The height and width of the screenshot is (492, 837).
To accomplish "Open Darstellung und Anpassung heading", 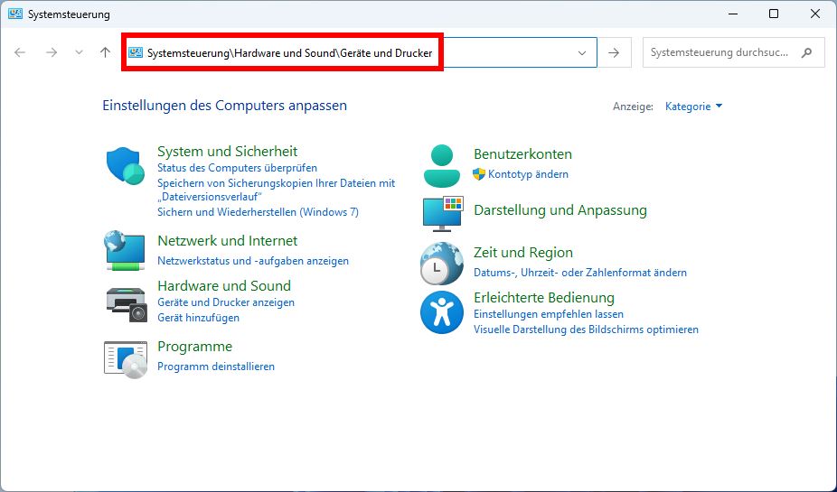I will [560, 210].
